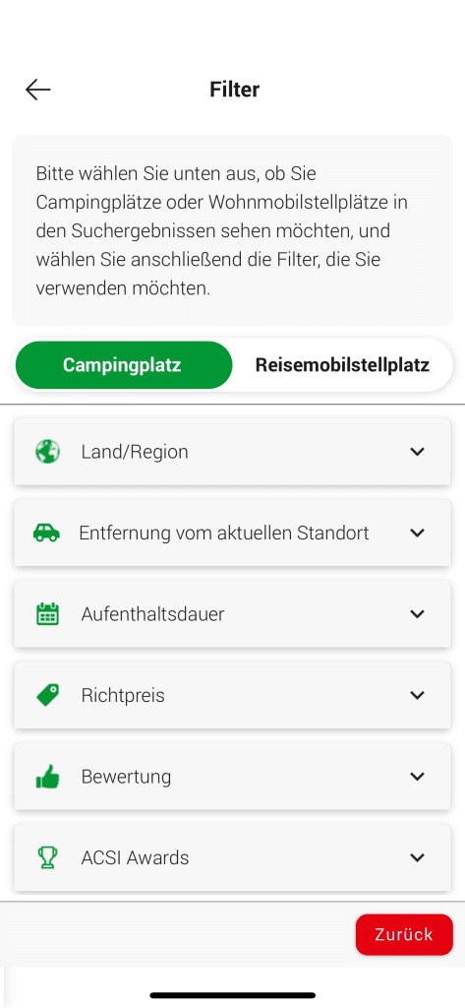Image resolution: width=465 pixels, height=1008 pixels.
Task: Click the price tag Richtpreis icon
Action: pyautogui.click(x=47, y=695)
